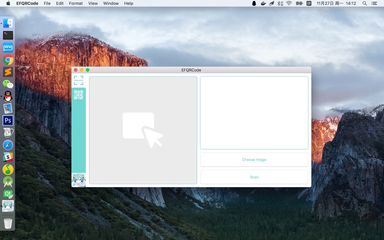Viewport: 384px width, 240px height.
Task: Focus the scan result text box
Action: [254, 113]
